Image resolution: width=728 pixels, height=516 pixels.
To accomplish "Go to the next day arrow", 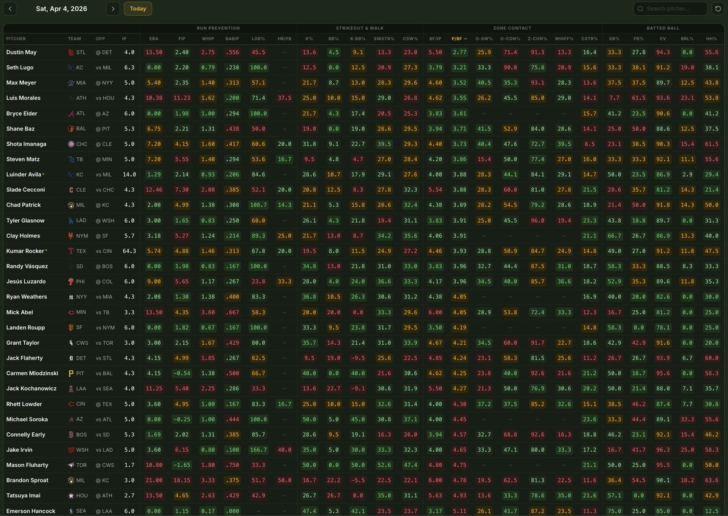I will tap(113, 8).
